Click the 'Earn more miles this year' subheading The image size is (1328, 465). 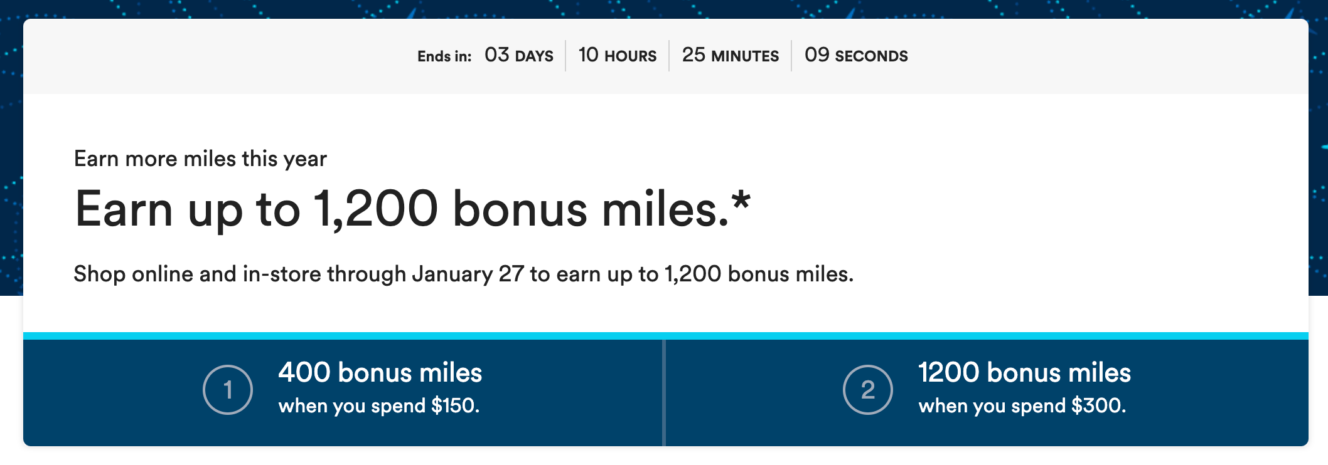click(x=200, y=159)
